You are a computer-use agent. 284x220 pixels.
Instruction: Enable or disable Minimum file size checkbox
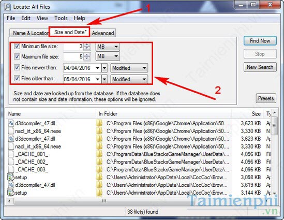point(17,46)
